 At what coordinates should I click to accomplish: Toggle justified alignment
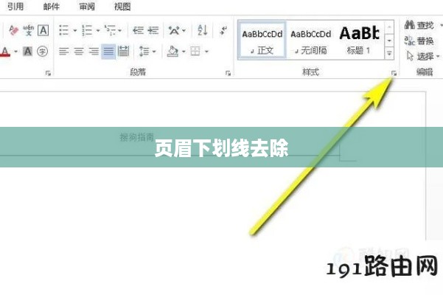click(108, 52)
